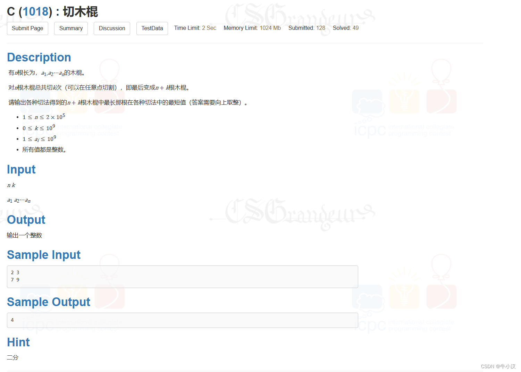This screenshot has height=372, width=521.
Task: Click the problem title 切木棍
Action: [80, 11]
